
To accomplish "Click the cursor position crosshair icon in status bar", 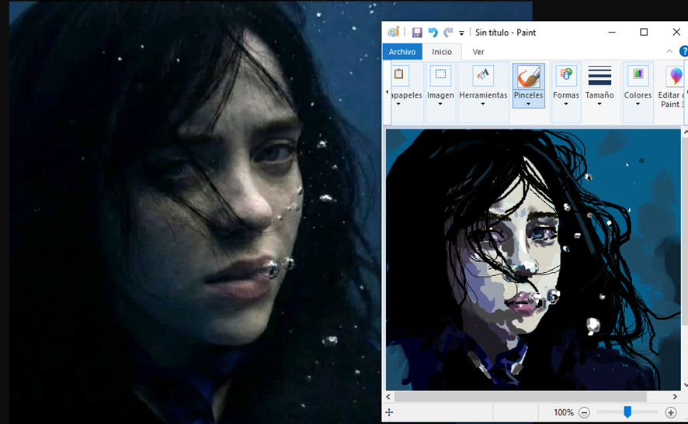I will click(x=389, y=412).
